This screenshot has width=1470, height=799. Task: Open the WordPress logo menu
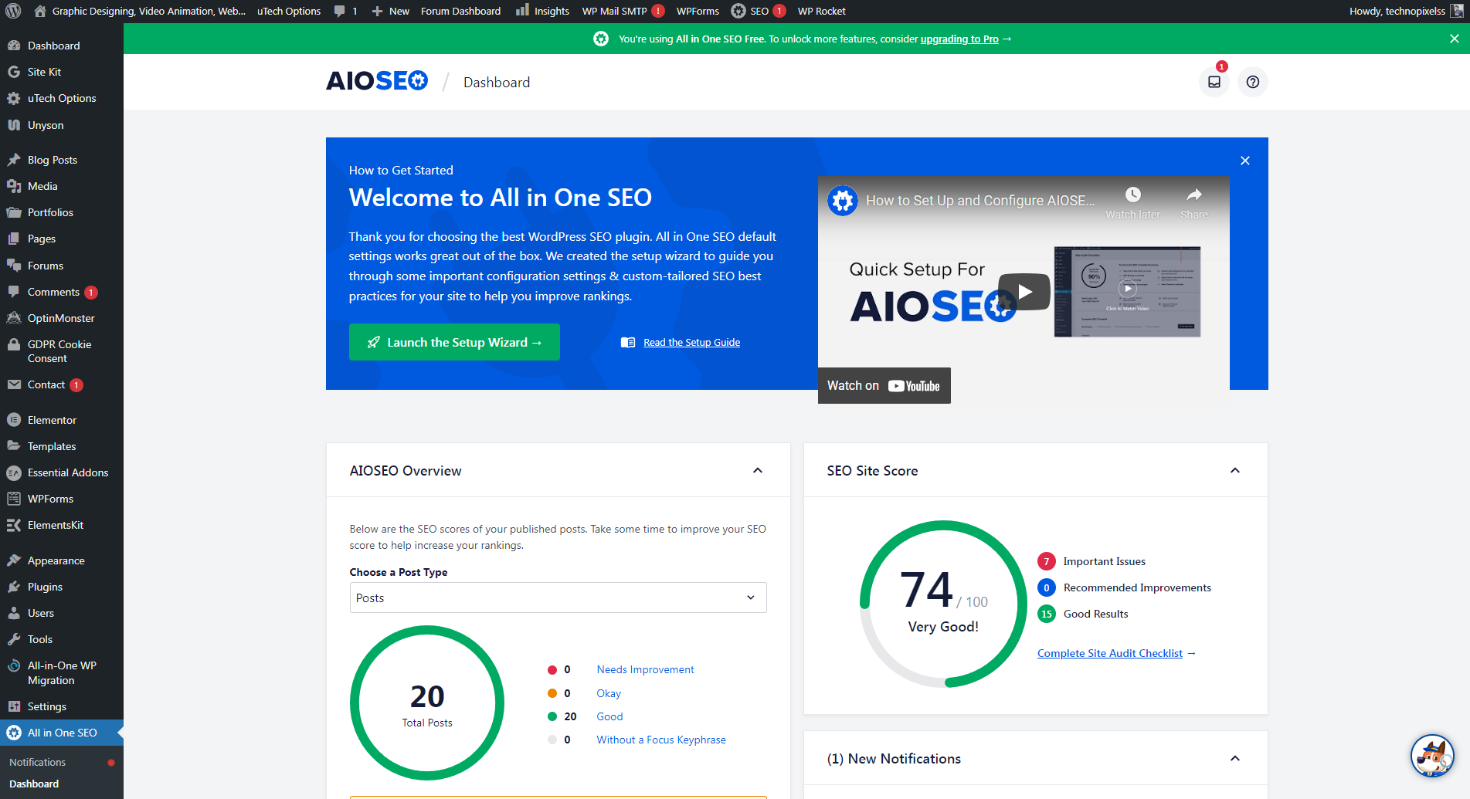13,11
